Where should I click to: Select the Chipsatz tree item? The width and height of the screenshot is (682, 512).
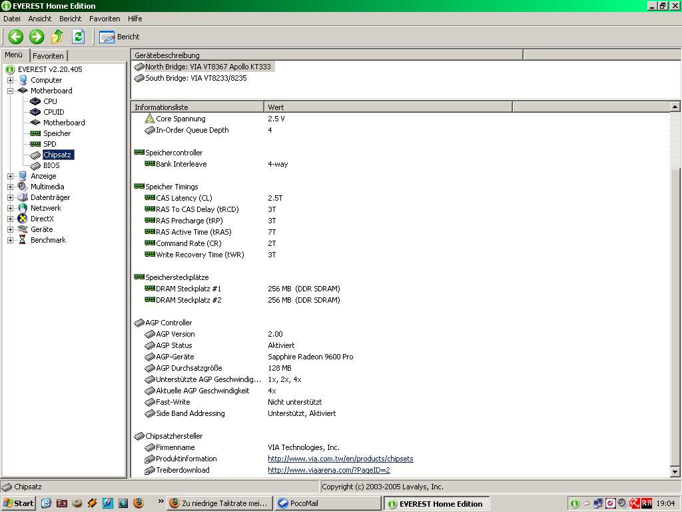point(59,155)
